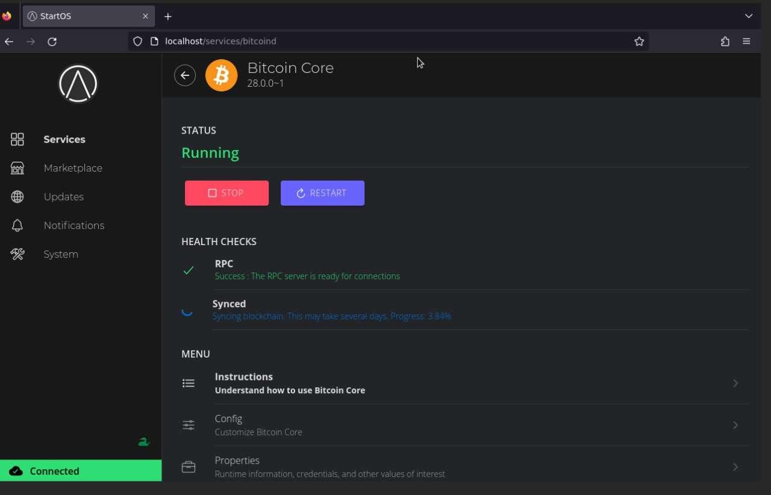Image resolution: width=771 pixels, height=495 pixels.
Task: Open Instructions menu entry
Action: [x=465, y=383]
